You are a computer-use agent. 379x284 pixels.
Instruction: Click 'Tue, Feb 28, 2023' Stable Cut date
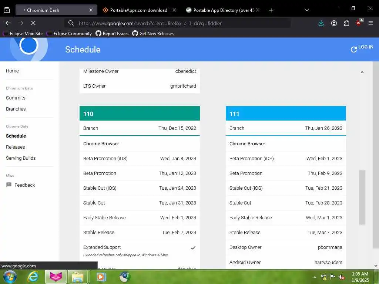click(x=323, y=203)
